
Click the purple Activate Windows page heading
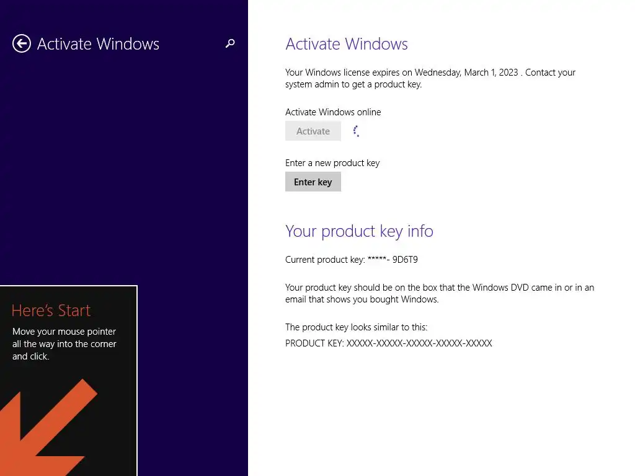click(x=347, y=44)
